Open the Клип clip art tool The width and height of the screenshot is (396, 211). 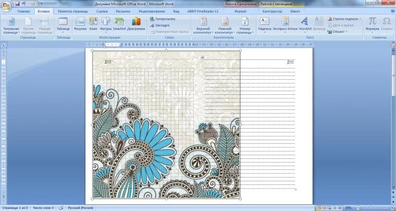[93, 24]
